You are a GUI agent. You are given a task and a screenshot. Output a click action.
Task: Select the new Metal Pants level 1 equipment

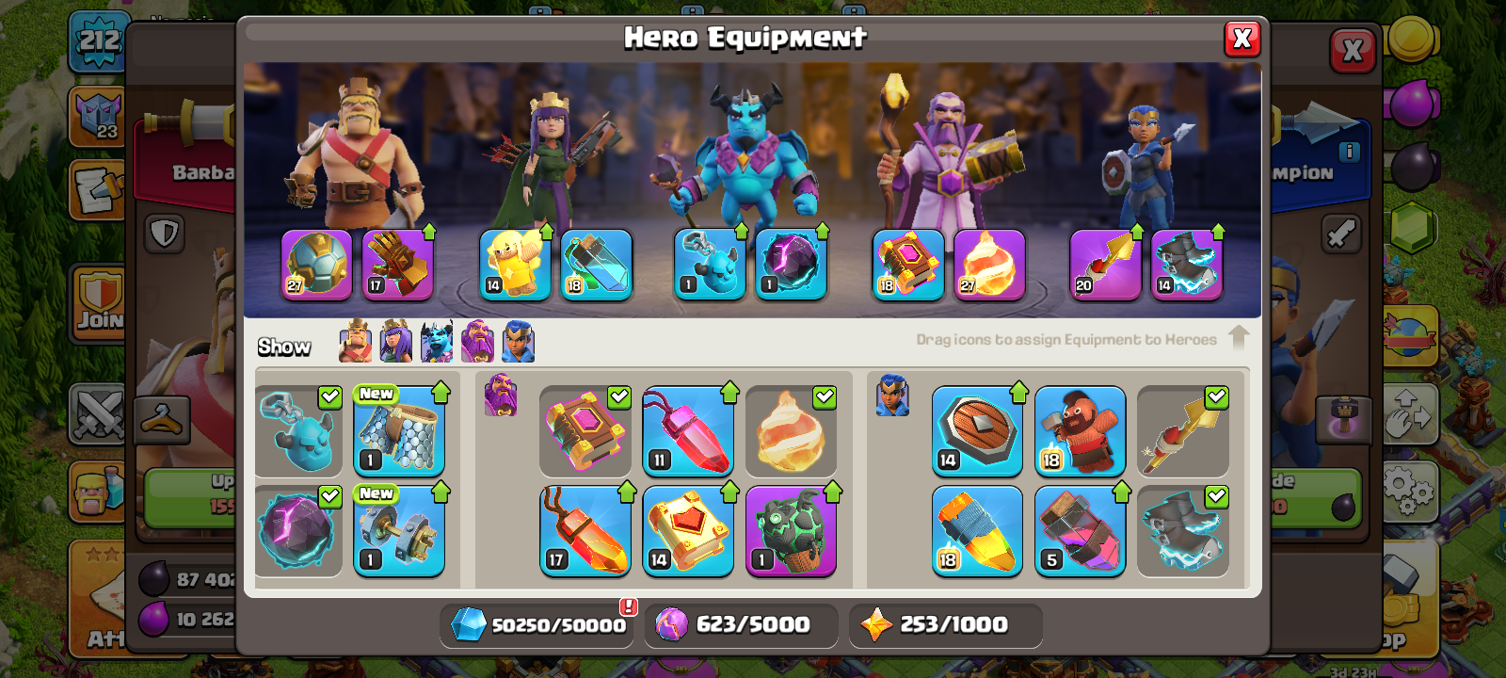[399, 431]
